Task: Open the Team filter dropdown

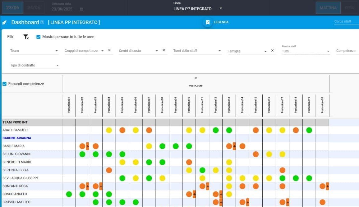Action: point(34,51)
